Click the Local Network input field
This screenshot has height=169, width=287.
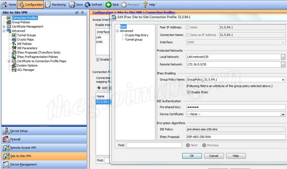tap(233, 57)
